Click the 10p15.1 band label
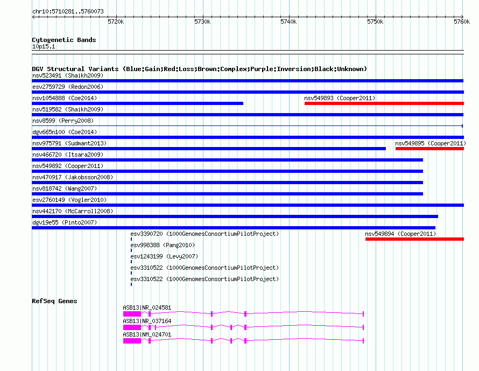 (44, 46)
